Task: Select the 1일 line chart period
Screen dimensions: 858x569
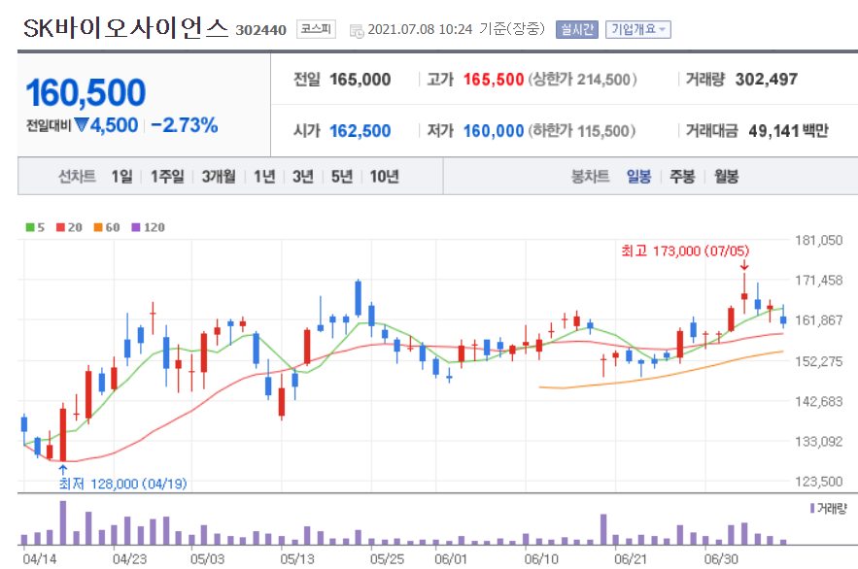Action: point(122,176)
